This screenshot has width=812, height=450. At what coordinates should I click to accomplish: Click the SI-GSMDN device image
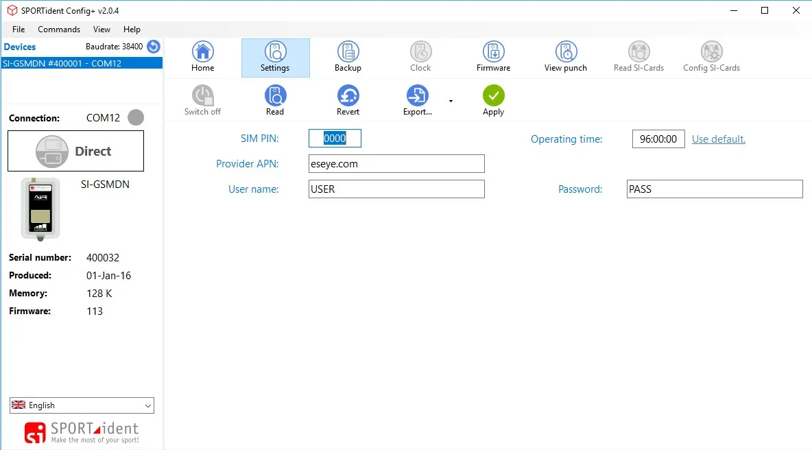click(x=40, y=209)
